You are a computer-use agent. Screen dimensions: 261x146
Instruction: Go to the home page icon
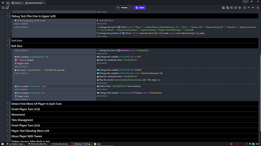pyautogui.click(x=8, y=3)
